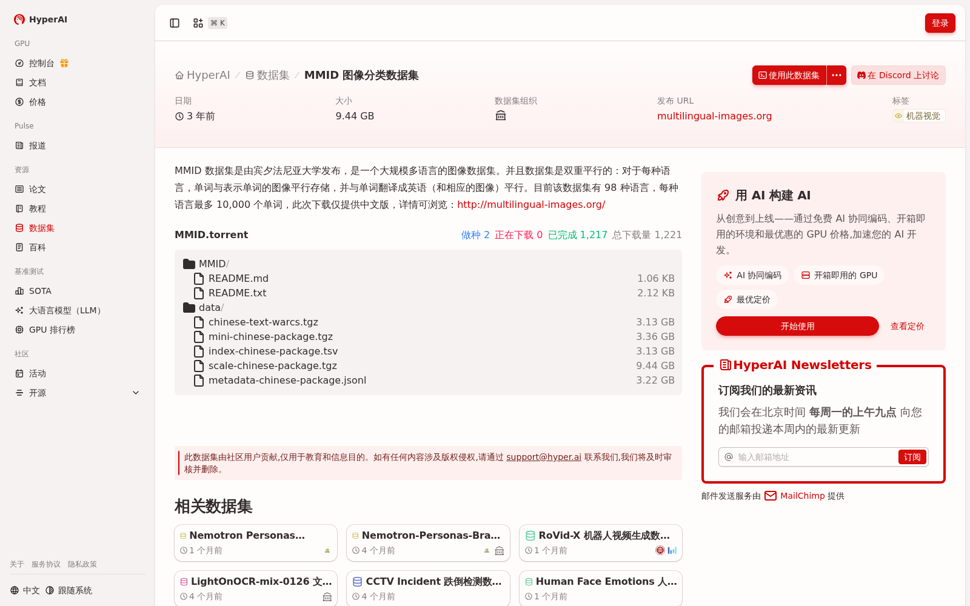Click the organization icon on LightOnOCR card
The width and height of the screenshot is (970, 606).
pos(327,597)
